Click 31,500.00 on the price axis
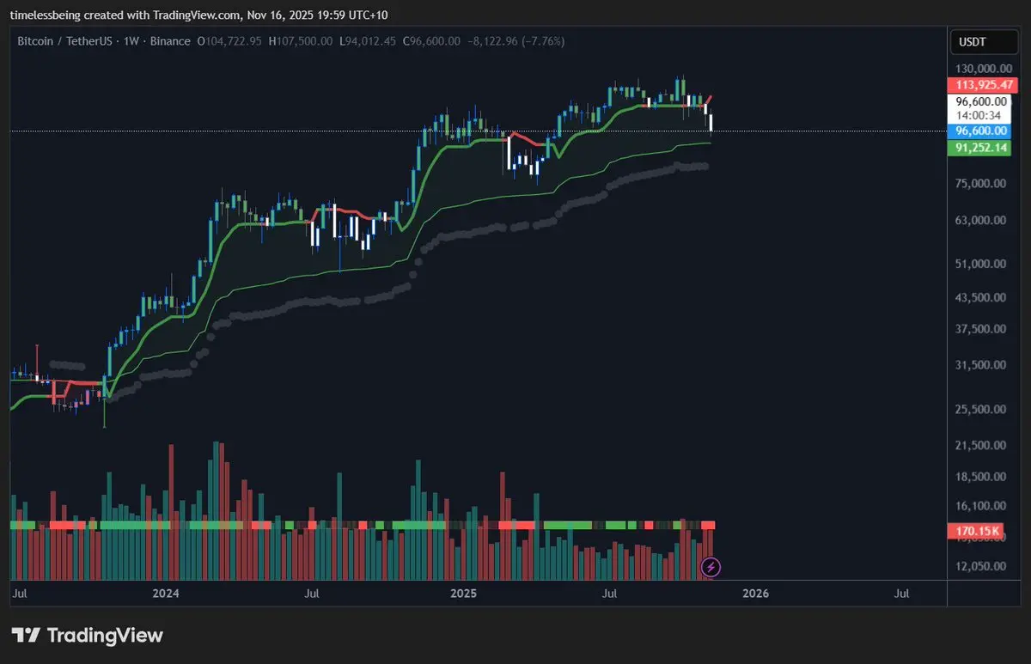 (x=981, y=365)
